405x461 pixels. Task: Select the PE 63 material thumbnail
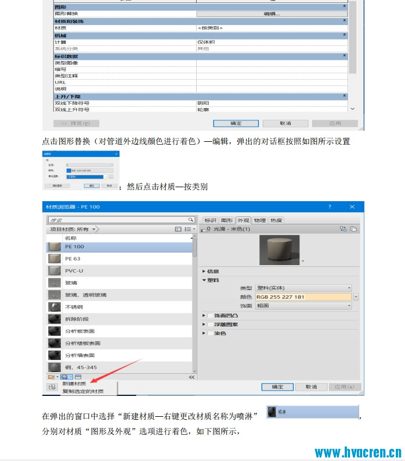pyautogui.click(x=55, y=259)
